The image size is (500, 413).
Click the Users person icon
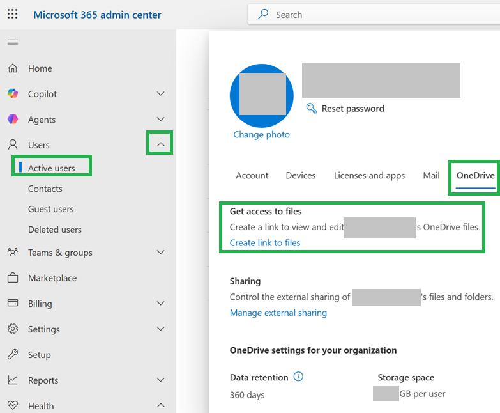click(x=13, y=144)
